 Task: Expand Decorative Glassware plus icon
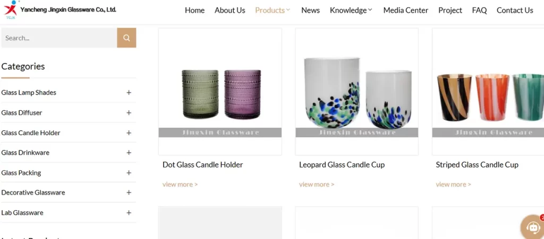pos(129,192)
